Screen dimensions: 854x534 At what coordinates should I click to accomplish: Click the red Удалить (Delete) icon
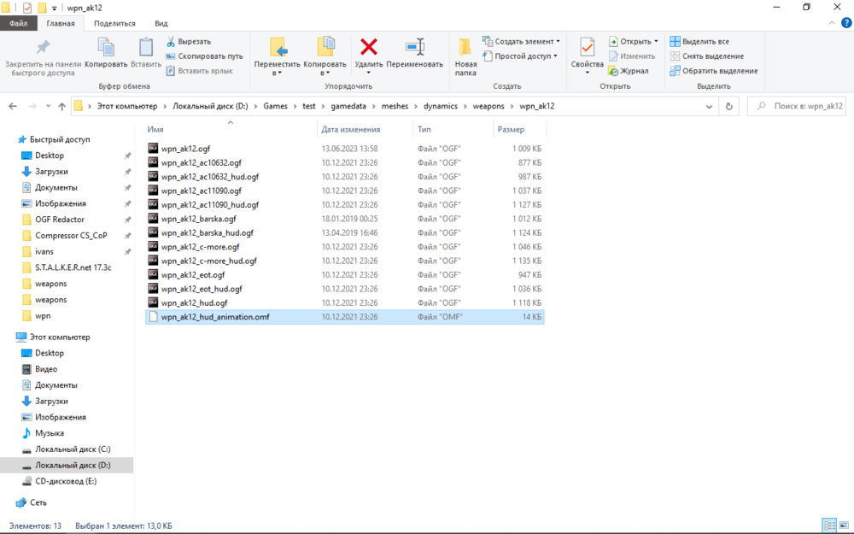[x=367, y=49]
